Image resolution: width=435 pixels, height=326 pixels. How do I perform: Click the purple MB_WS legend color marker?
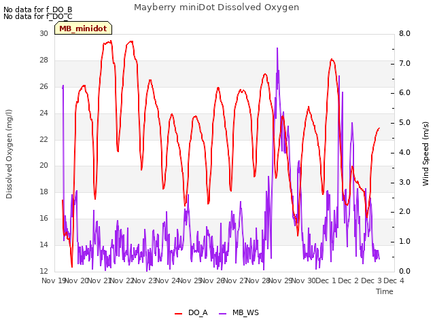(223, 314)
